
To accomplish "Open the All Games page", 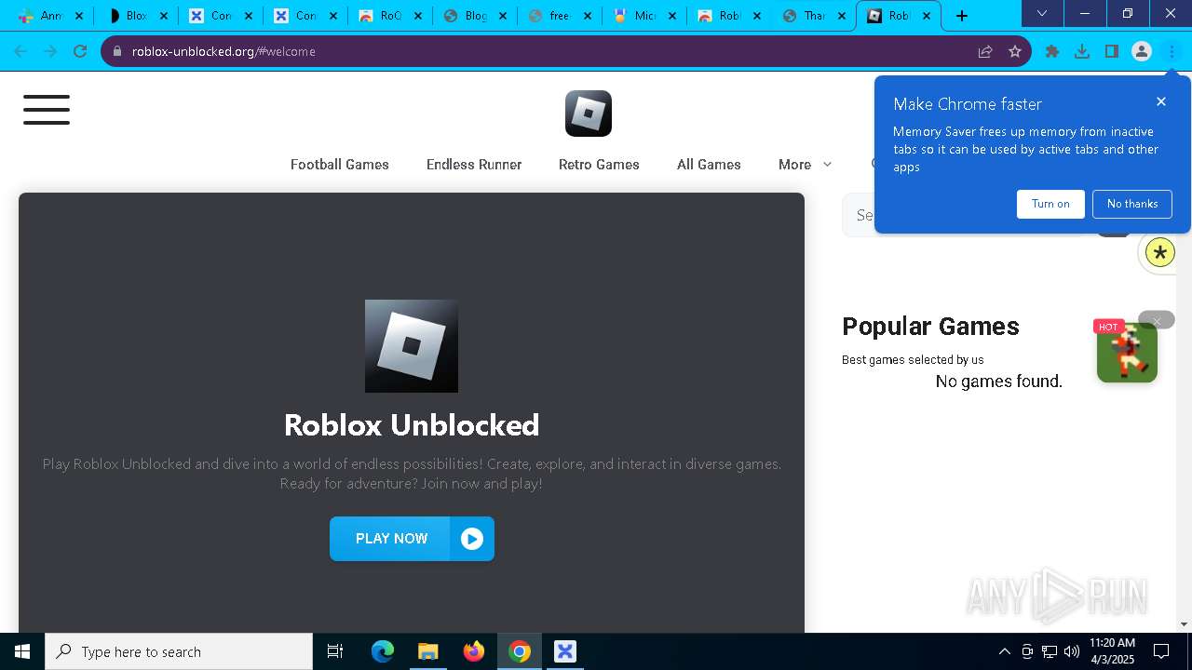I will [x=709, y=165].
